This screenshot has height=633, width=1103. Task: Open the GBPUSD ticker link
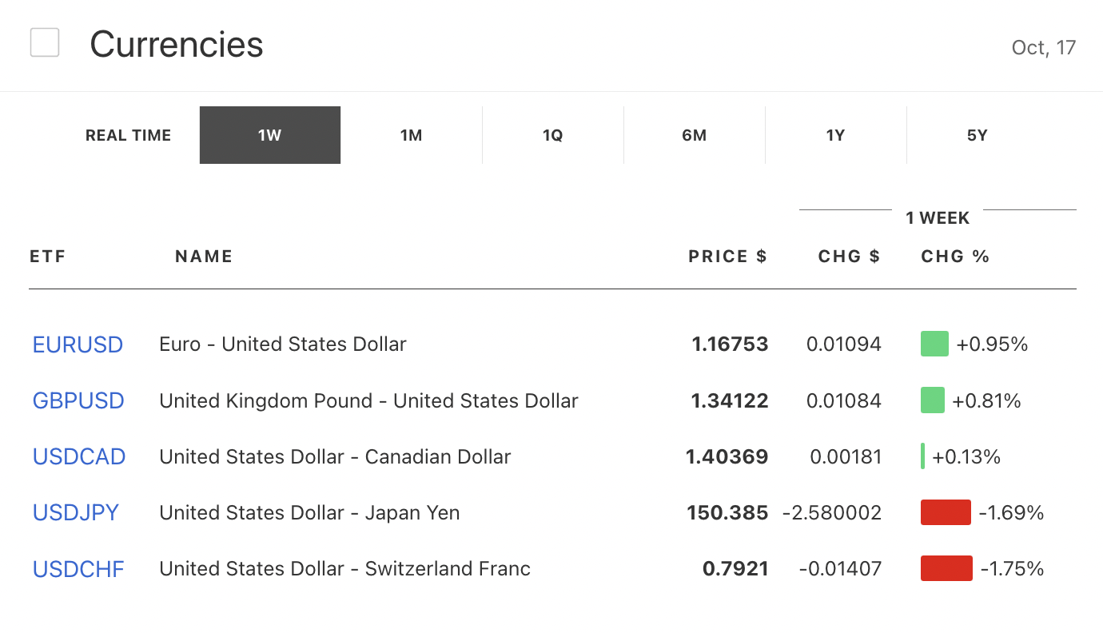tap(78, 400)
